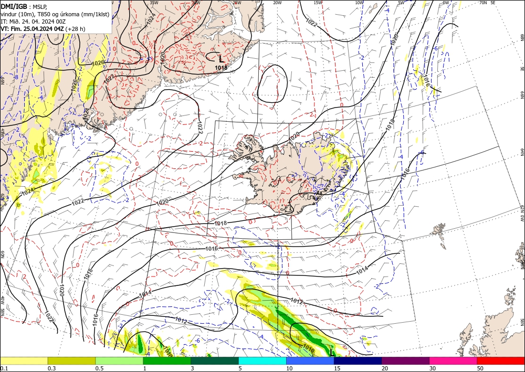
Task: Select the purple 20–30 legend swatch
Action: point(405,360)
